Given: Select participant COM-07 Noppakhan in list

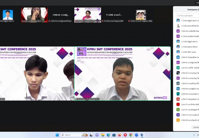Looking at the screenshot, I should coord(187,99).
